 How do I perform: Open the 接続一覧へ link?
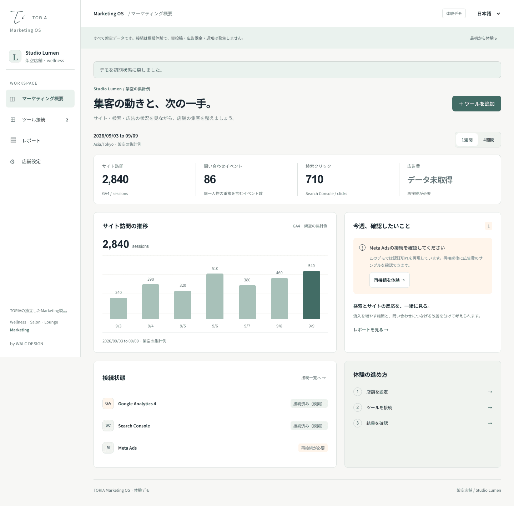314,378
